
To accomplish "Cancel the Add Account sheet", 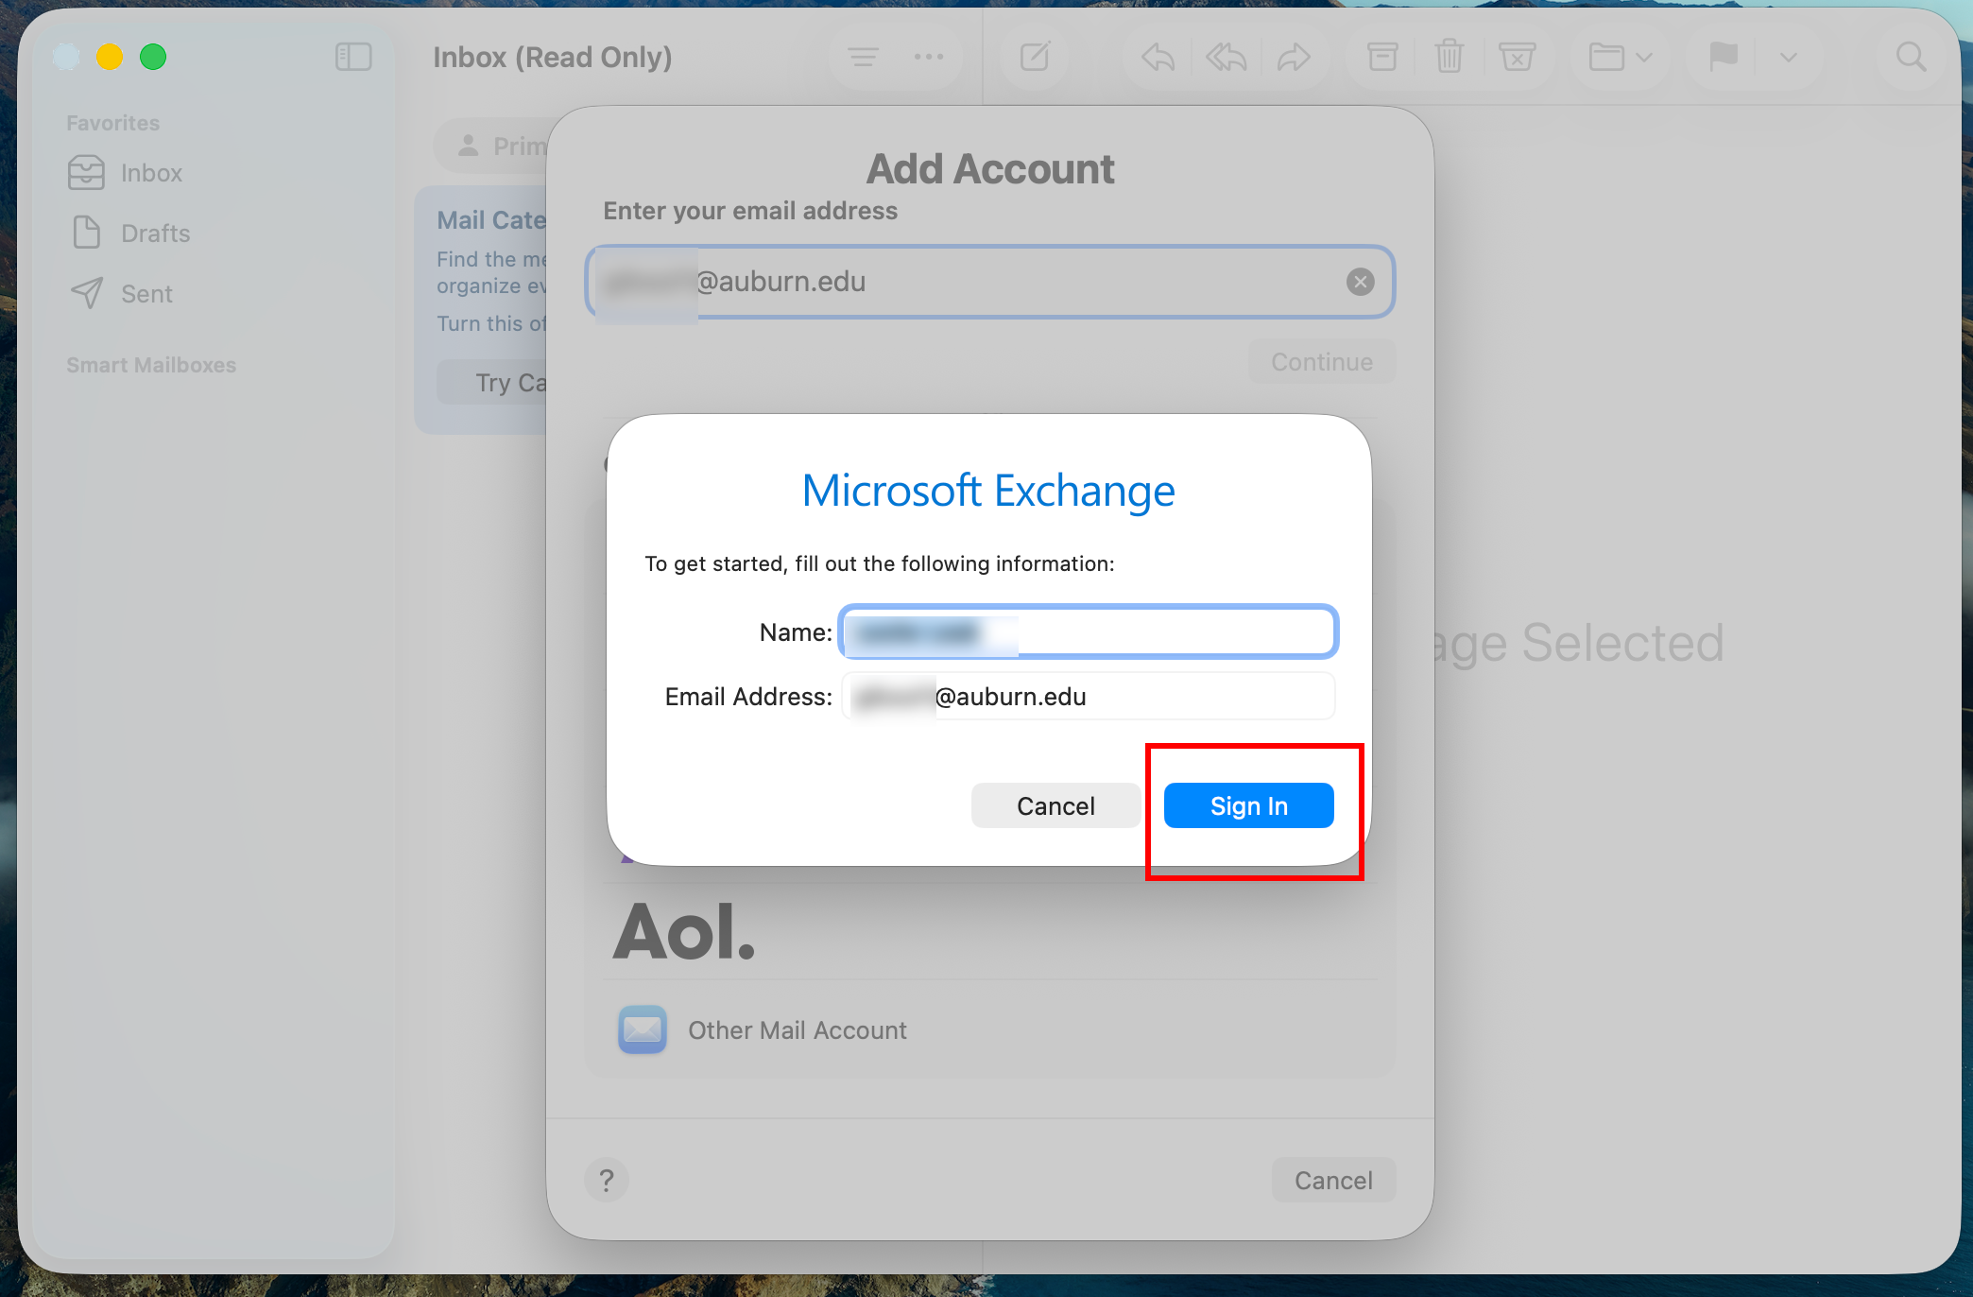I will (x=1333, y=1180).
